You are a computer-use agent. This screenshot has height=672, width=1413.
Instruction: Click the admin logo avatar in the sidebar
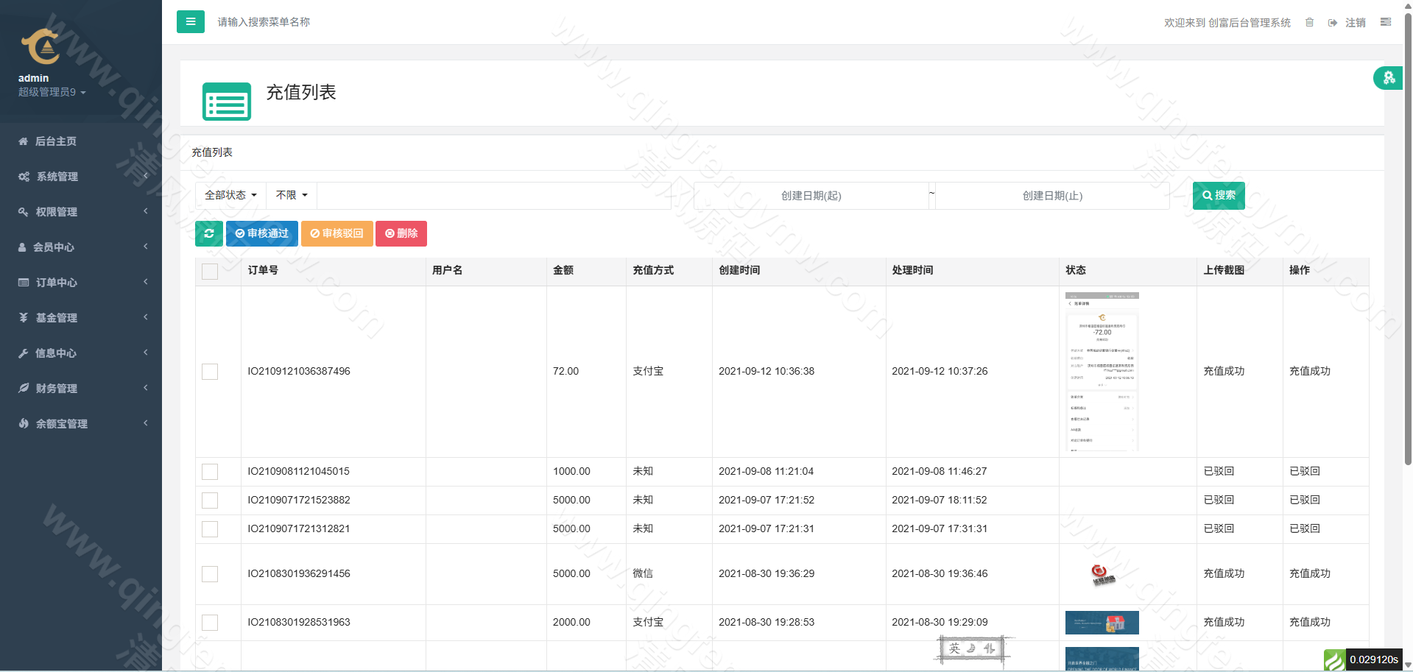click(40, 47)
